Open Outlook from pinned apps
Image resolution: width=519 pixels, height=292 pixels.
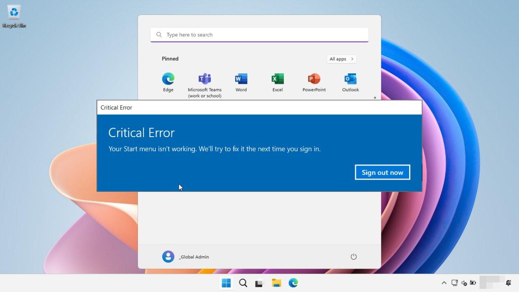click(350, 82)
